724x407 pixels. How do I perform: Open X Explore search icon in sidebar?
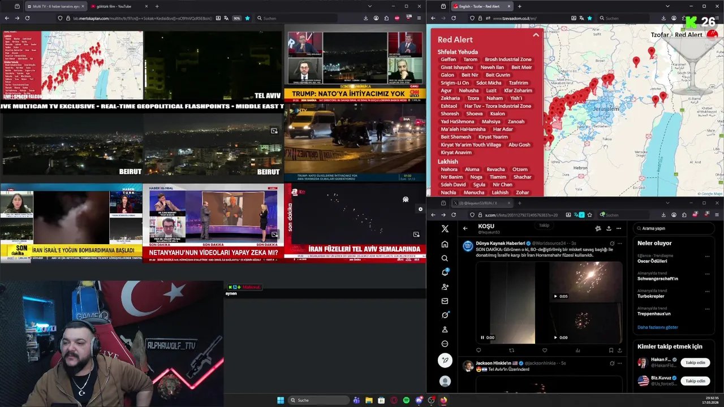445,258
